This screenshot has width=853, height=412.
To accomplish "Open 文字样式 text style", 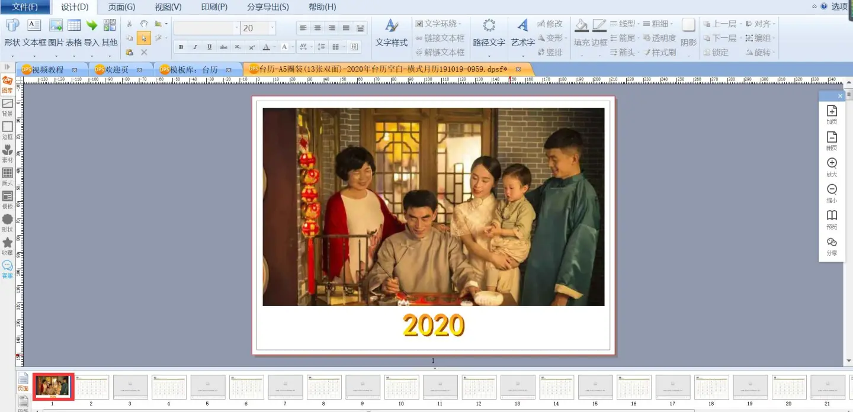I will (x=392, y=33).
